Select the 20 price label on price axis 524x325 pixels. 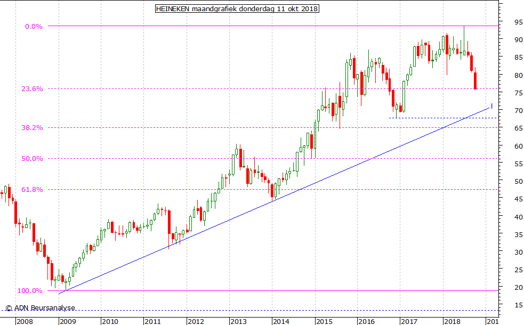519,288
